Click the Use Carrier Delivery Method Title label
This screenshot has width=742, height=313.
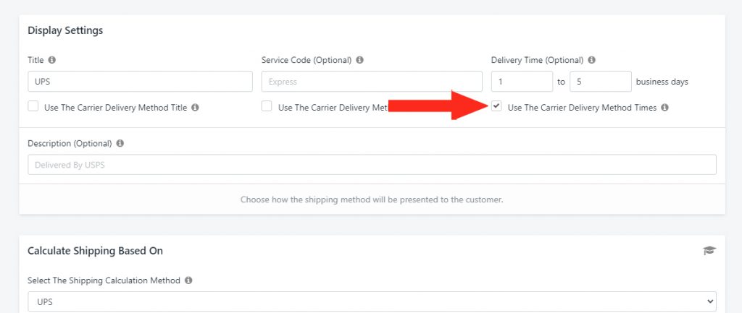pyautogui.click(x=115, y=107)
